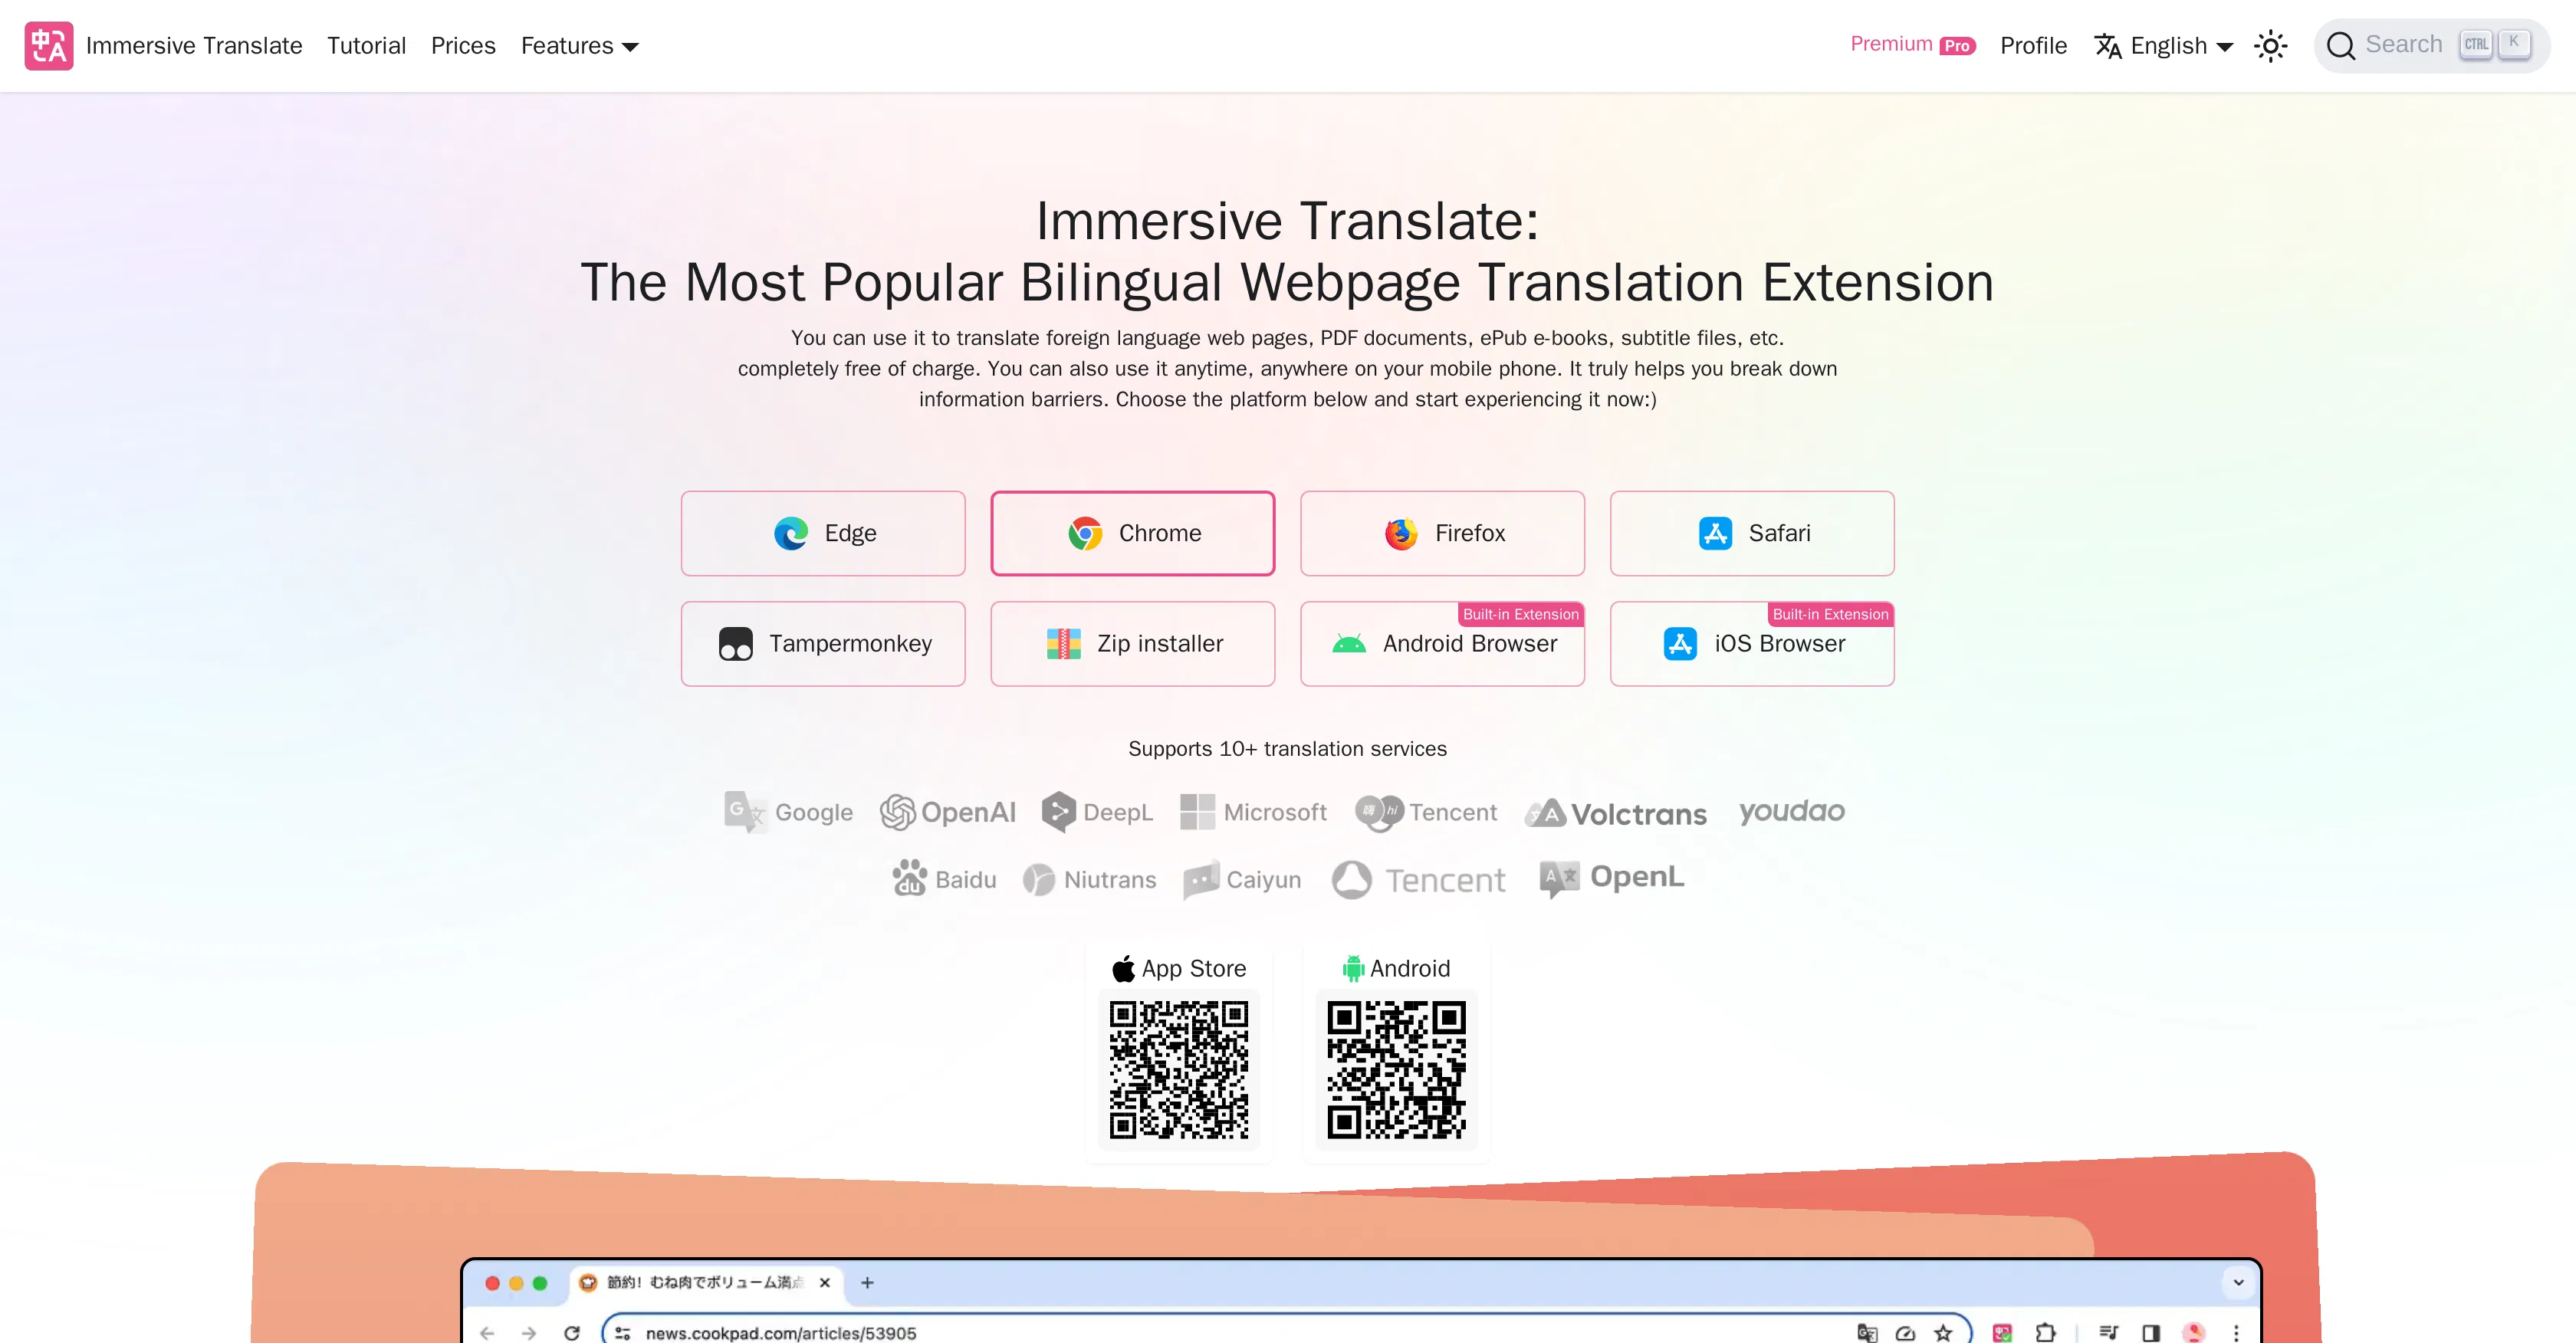Toggle the light/dark theme sun icon

[2271, 45]
